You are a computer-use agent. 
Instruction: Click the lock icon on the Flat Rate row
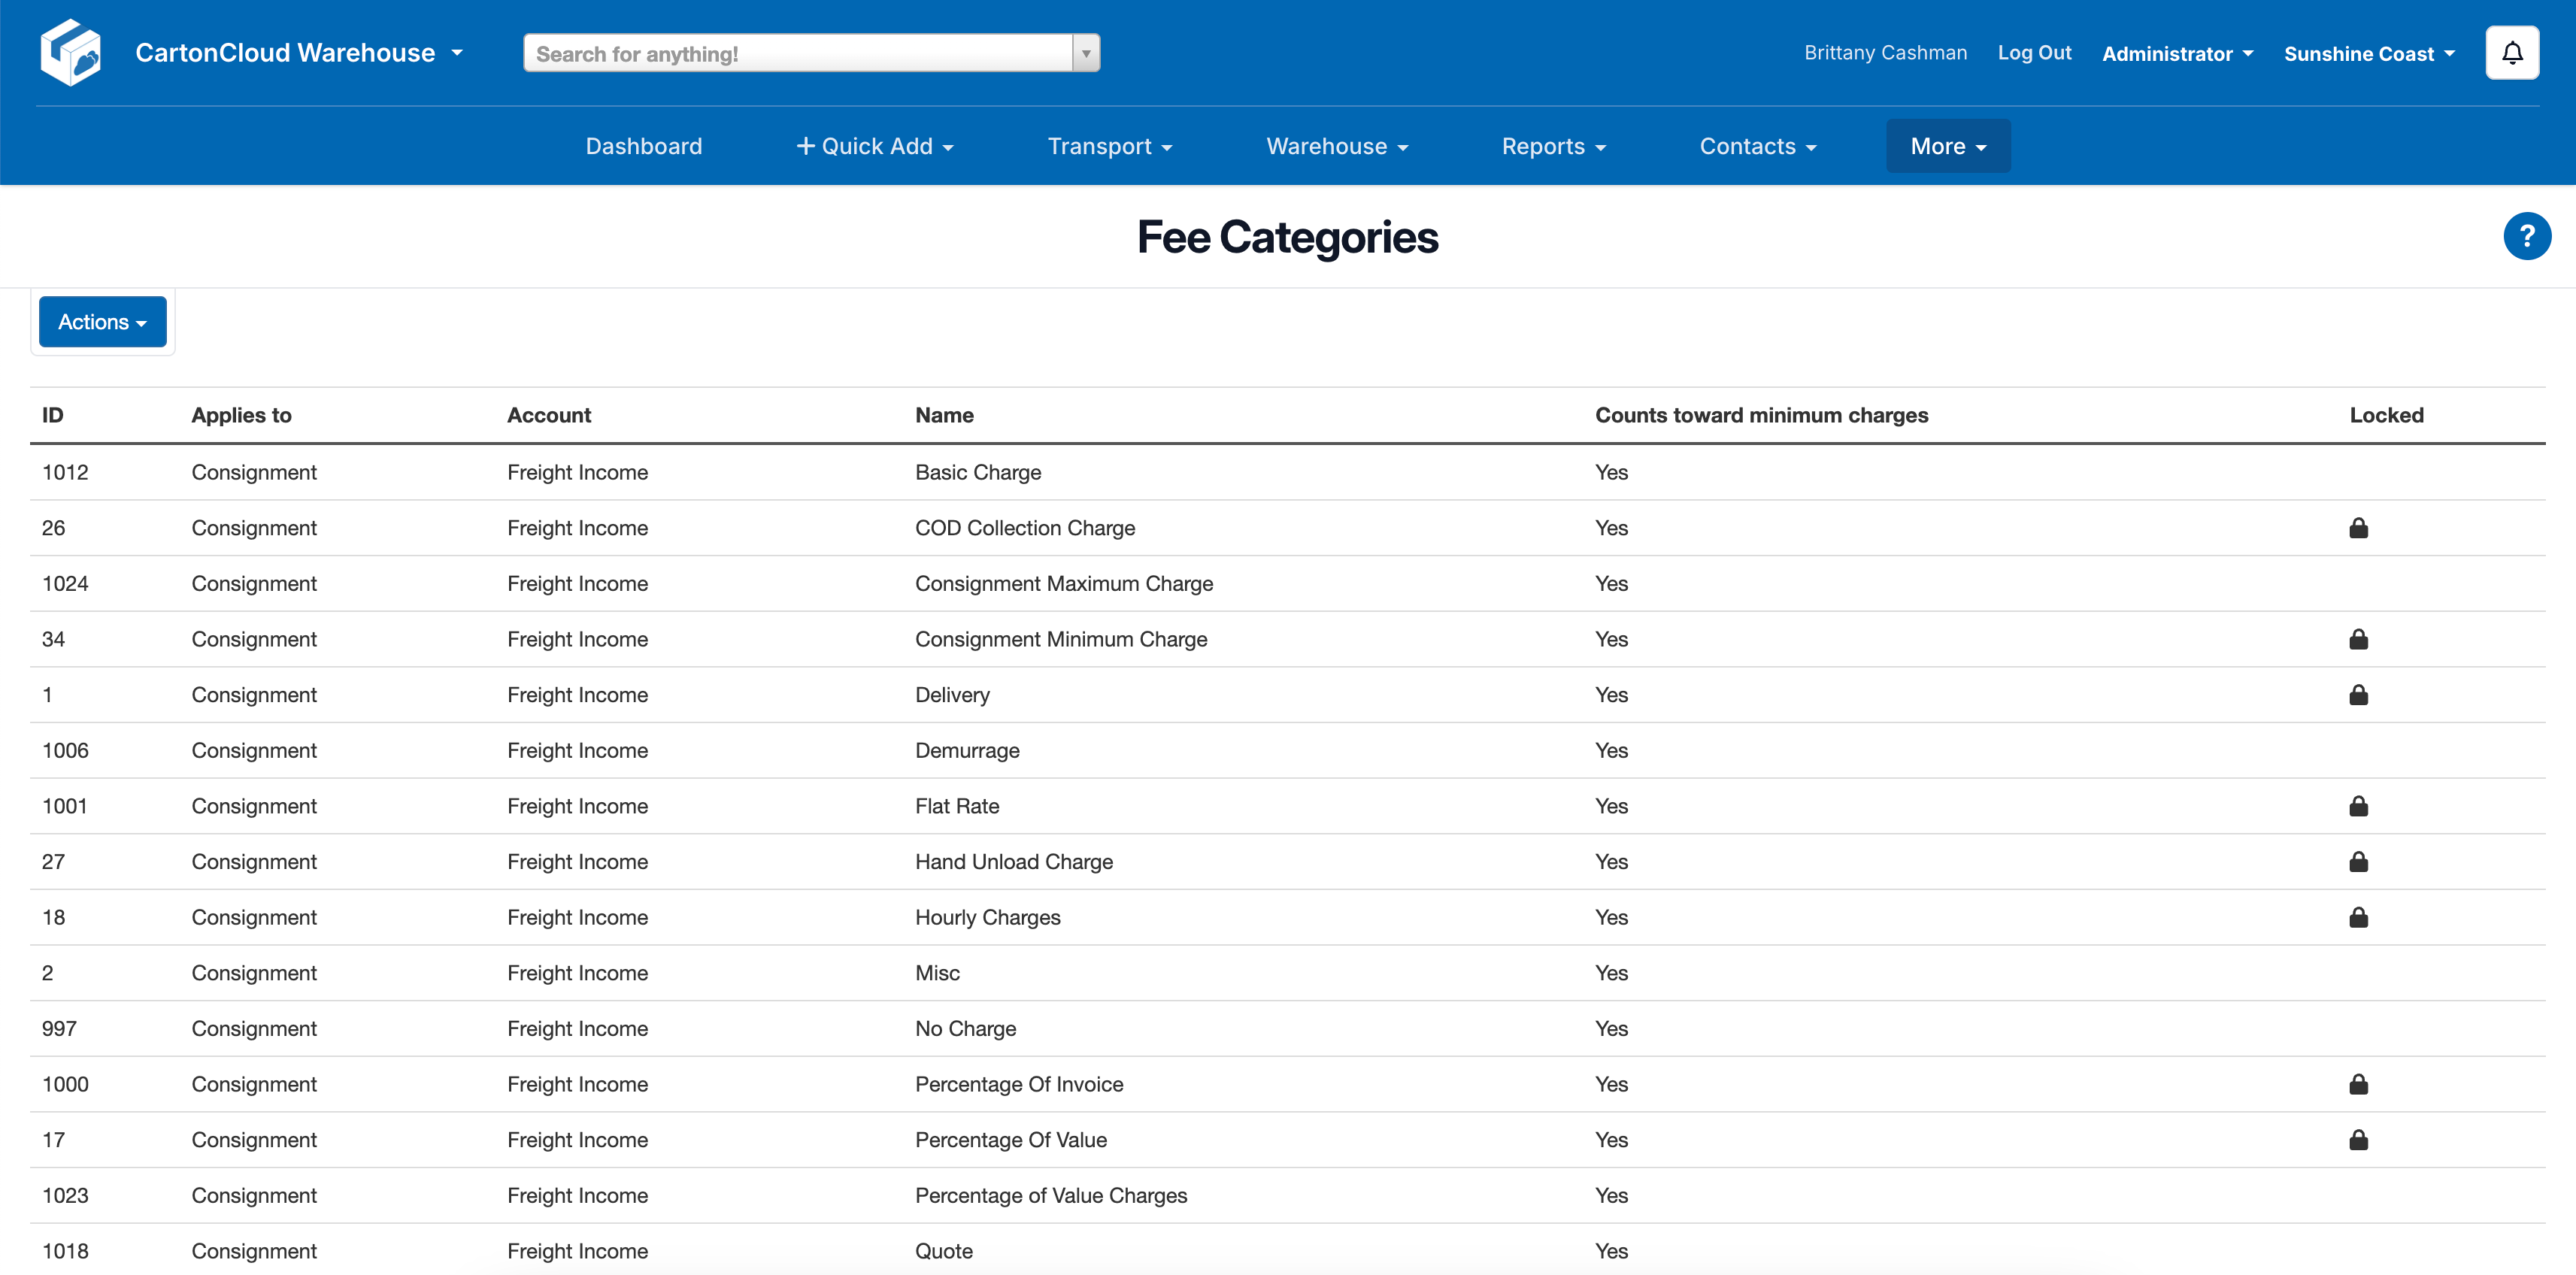coord(2358,806)
